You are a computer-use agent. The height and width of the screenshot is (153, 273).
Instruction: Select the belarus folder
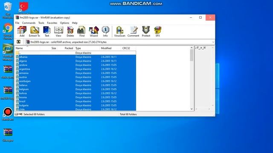[x=76, y=85]
